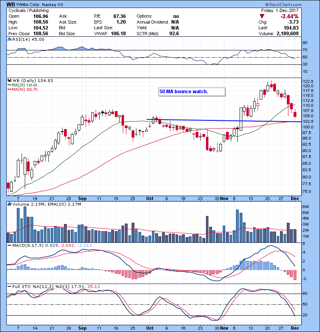Image resolution: width=320 pixels, height=332 pixels.
Task: Click the EPS value 1.20
Action: (x=121, y=22)
